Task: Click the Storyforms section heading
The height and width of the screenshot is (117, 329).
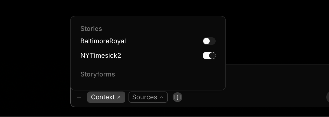Action: point(98,74)
